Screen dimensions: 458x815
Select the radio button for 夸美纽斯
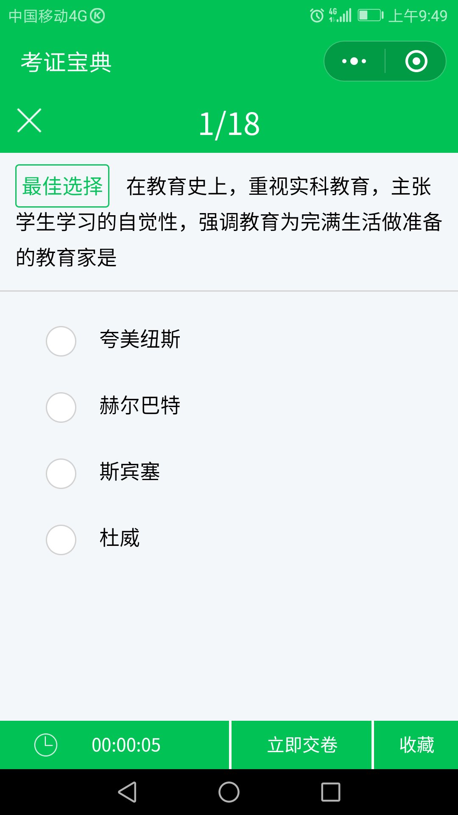pos(61,341)
